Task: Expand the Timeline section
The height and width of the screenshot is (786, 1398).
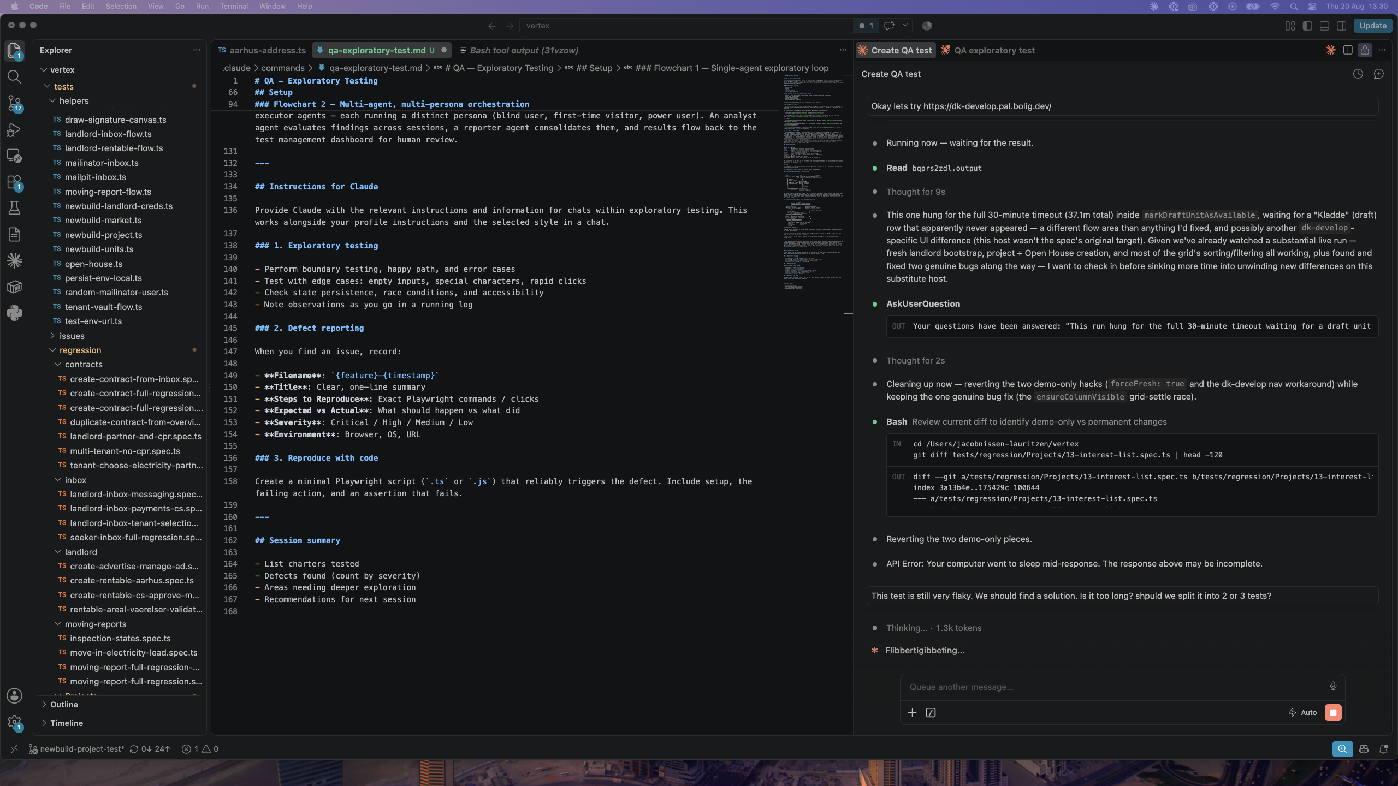Action: tap(67, 723)
